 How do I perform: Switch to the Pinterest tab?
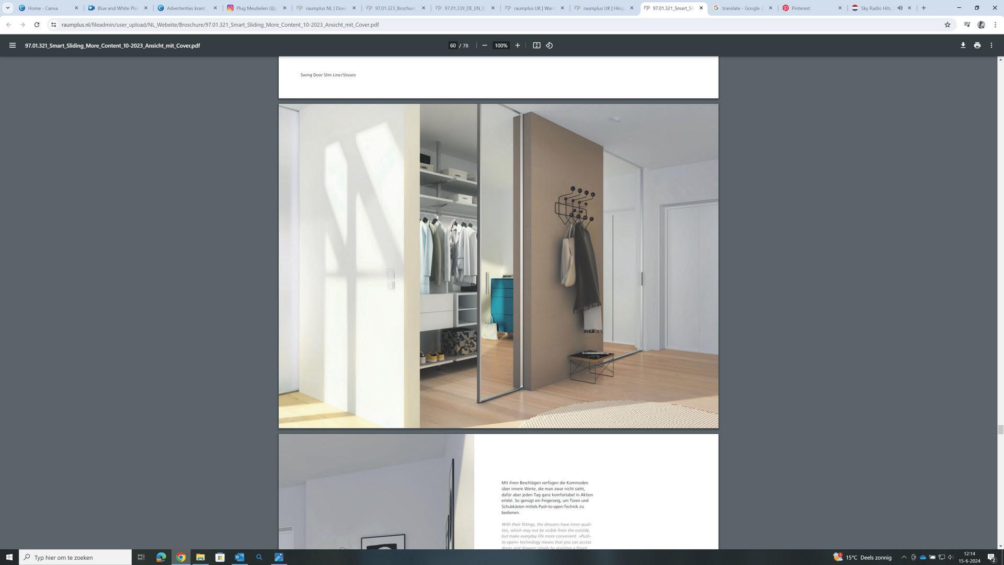806,8
